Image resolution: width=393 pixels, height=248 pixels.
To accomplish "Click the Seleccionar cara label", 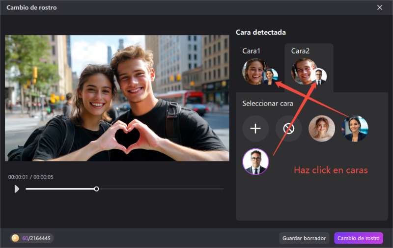I will pyautogui.click(x=268, y=104).
